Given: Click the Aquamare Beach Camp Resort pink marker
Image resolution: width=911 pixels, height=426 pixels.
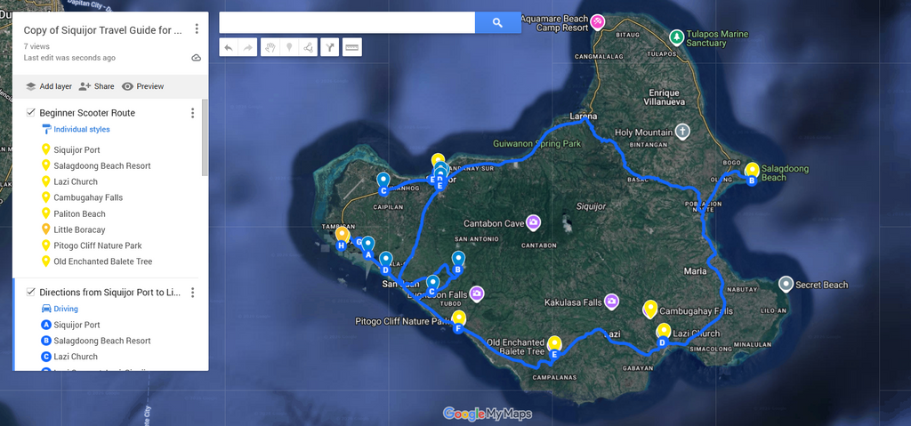Looking at the screenshot, I should [x=597, y=22].
